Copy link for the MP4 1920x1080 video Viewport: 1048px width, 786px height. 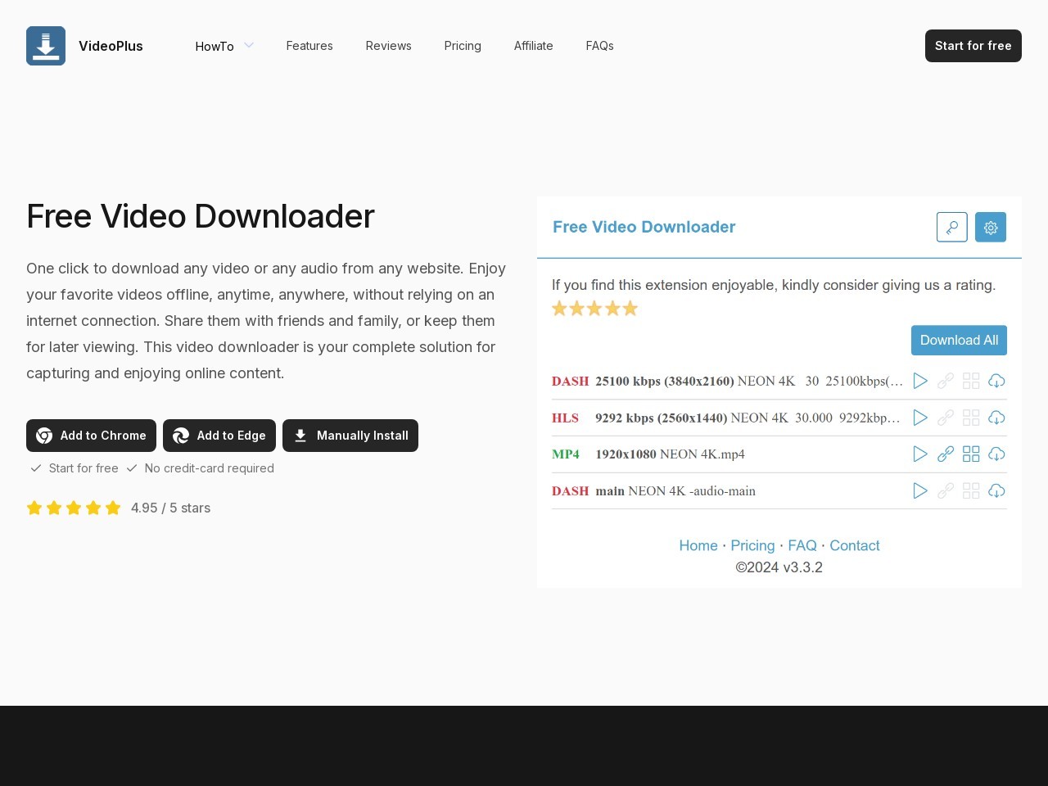[946, 454]
